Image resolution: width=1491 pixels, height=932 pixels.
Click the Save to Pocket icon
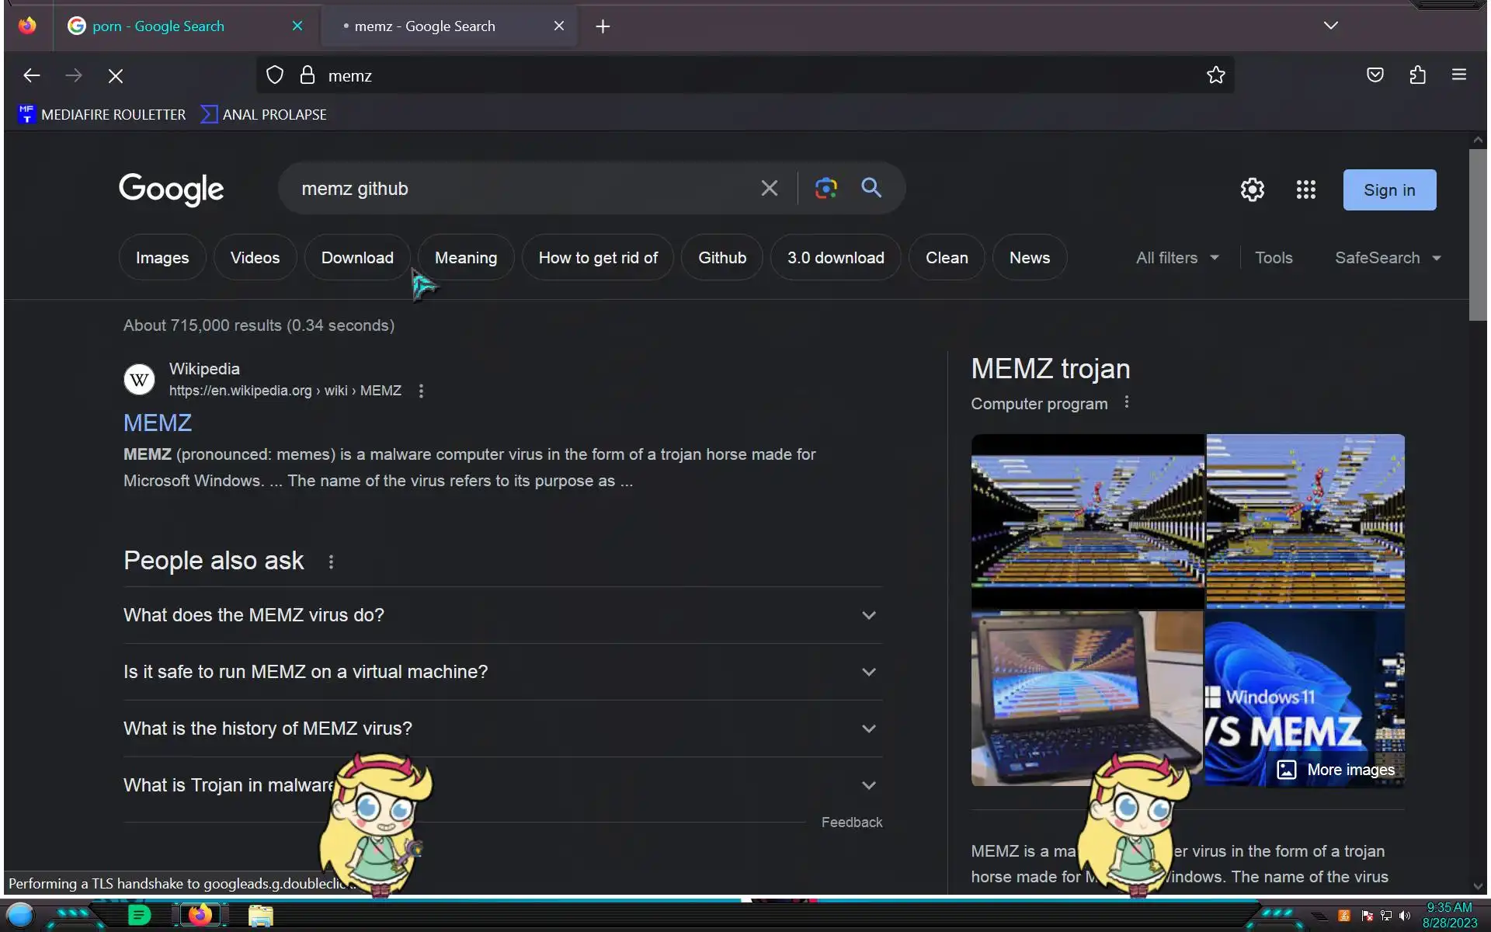pyautogui.click(x=1375, y=75)
